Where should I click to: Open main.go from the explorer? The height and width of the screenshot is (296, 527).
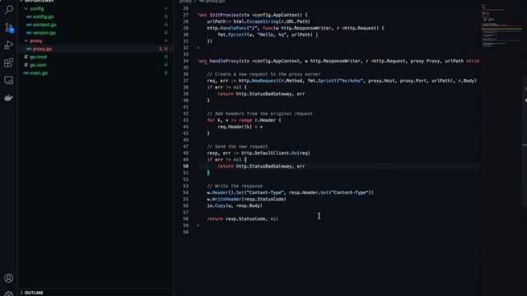point(39,73)
